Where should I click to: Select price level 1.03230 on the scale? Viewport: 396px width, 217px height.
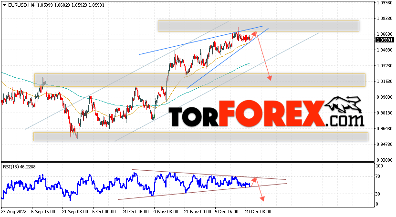click(385, 66)
